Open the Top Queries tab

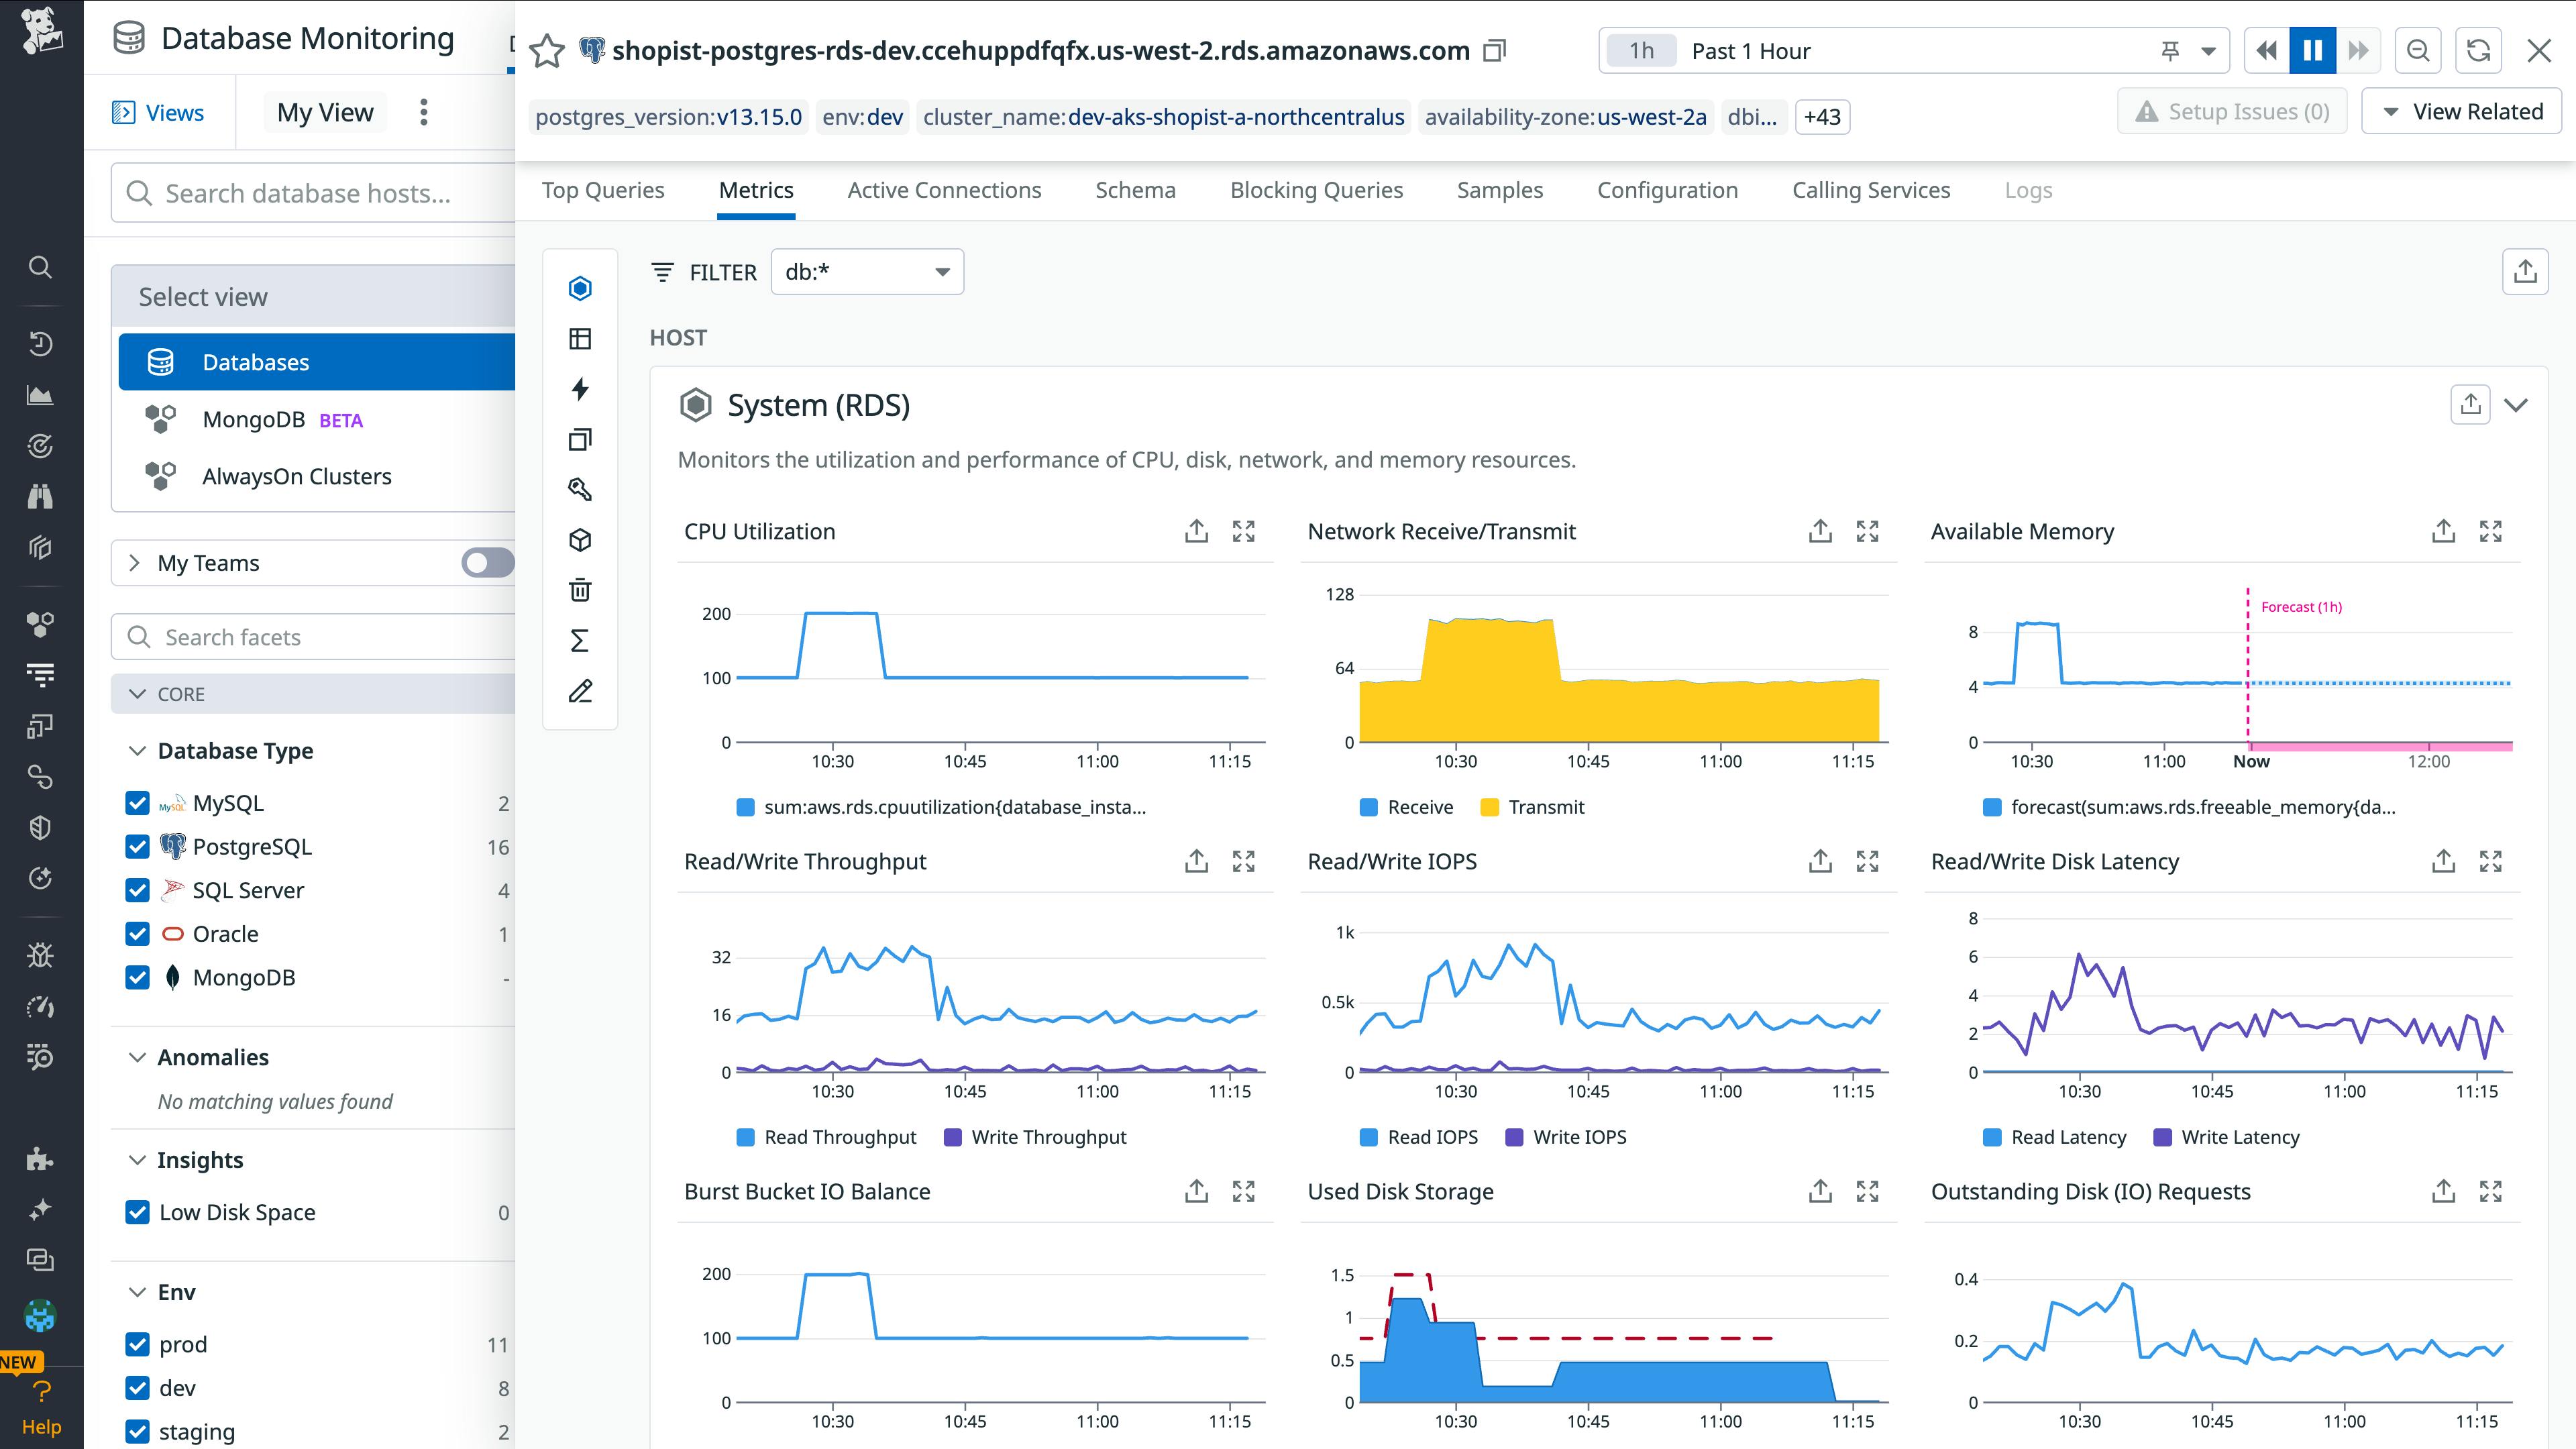[603, 190]
